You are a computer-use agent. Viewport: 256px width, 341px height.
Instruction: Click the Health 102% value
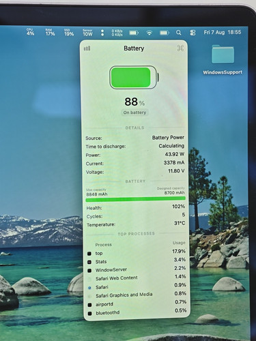pos(179,207)
